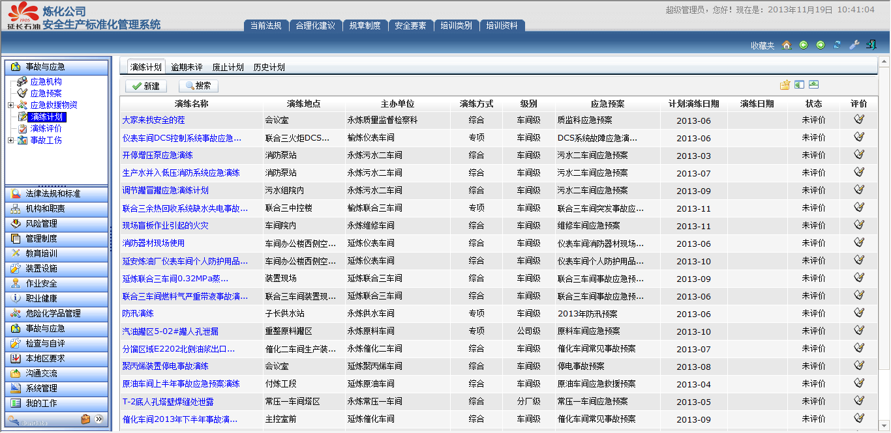The image size is (891, 433).
Task: Open the 规章制度 top tab
Action: (x=365, y=26)
